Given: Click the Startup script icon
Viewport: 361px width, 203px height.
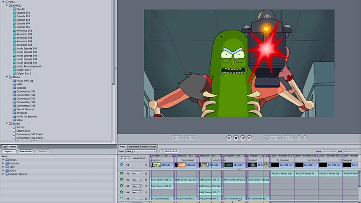Looking at the screenshot, I should [x=14, y=127].
